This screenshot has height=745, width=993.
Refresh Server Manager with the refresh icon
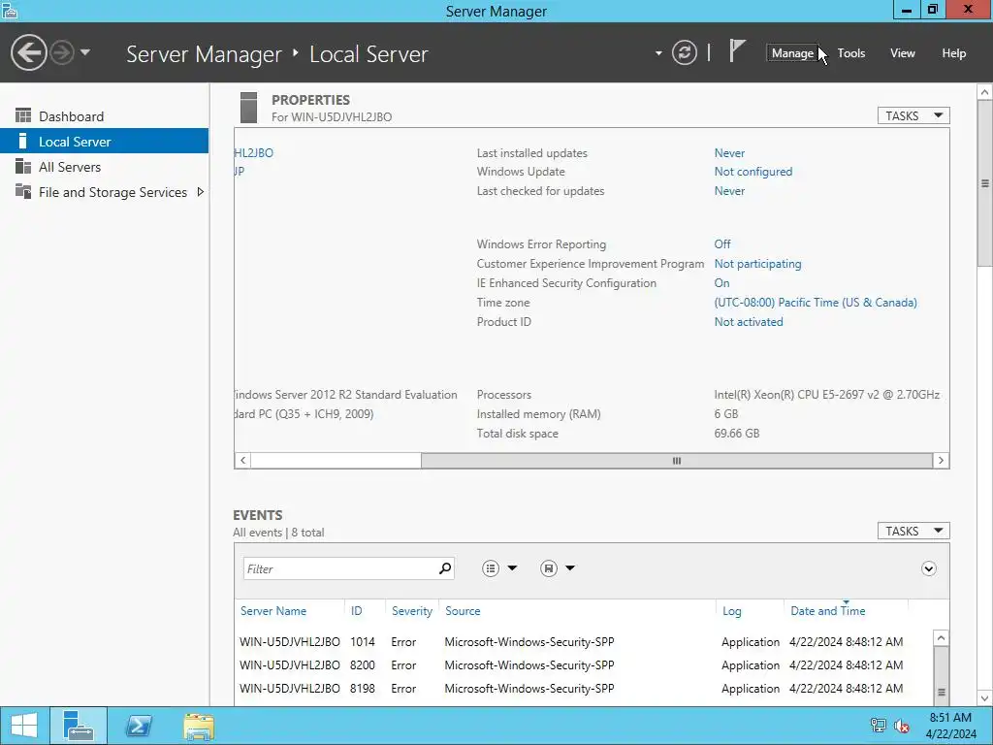click(685, 52)
